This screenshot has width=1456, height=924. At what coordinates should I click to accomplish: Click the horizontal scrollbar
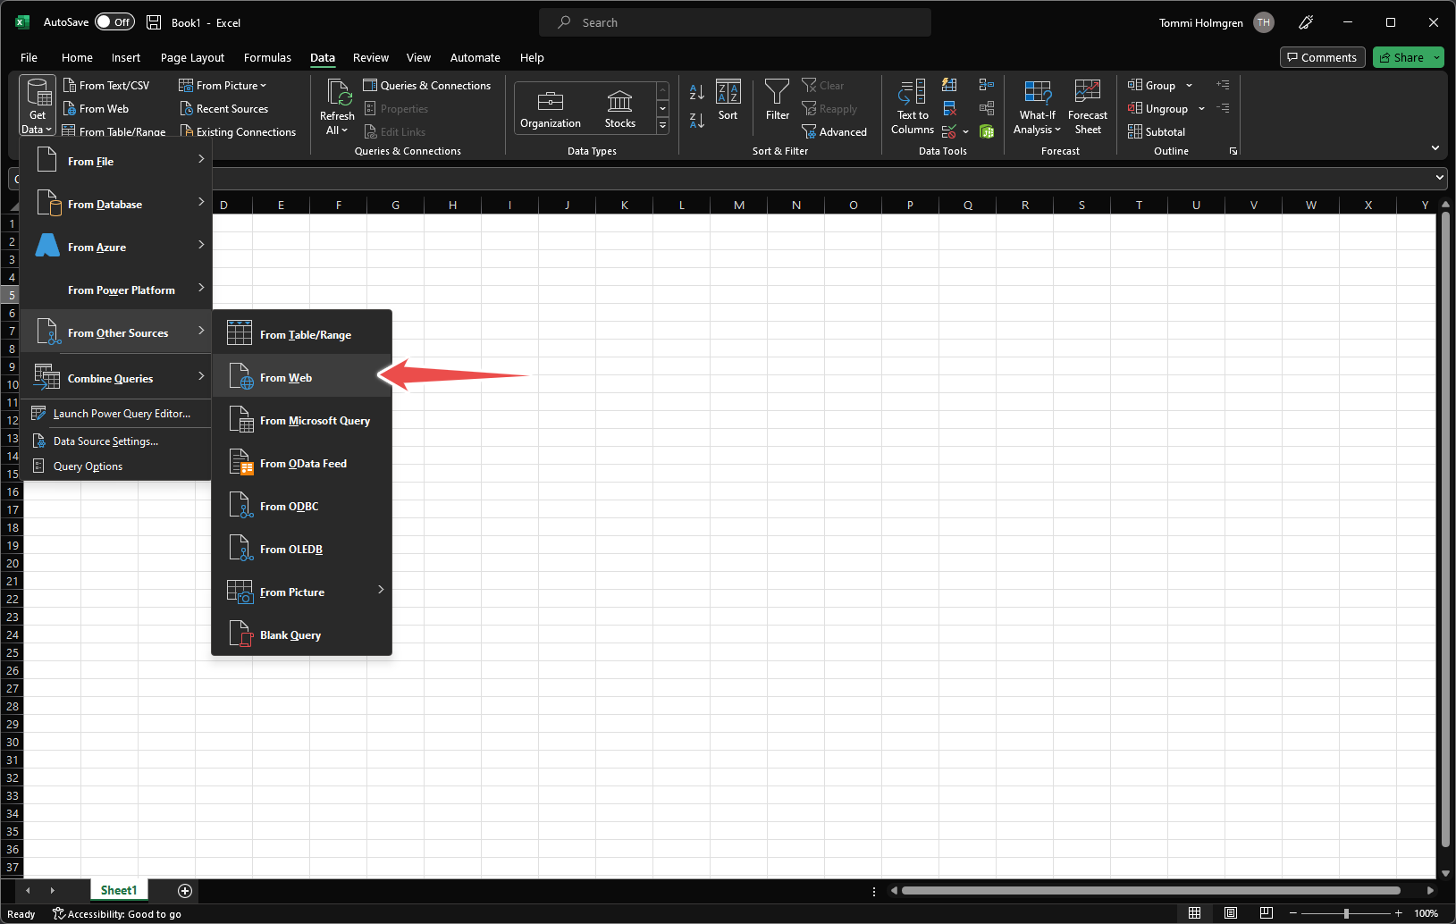pos(1150,890)
